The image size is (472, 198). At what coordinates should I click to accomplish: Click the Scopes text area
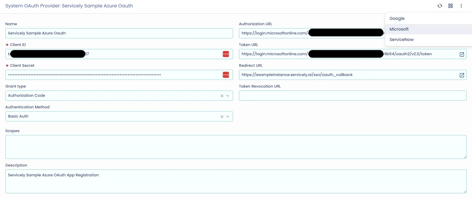click(236, 147)
